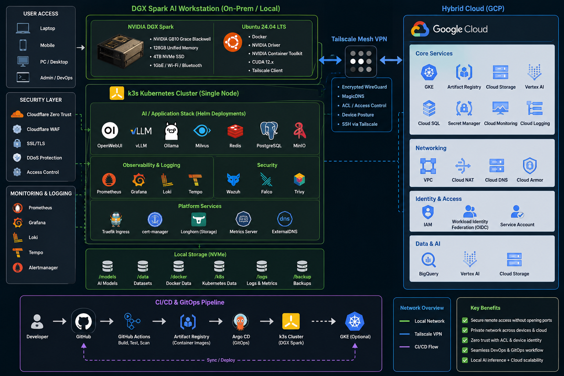The width and height of the screenshot is (564, 376).
Task: Select the Admin / DevOps terminal icon
Action: (x=23, y=77)
